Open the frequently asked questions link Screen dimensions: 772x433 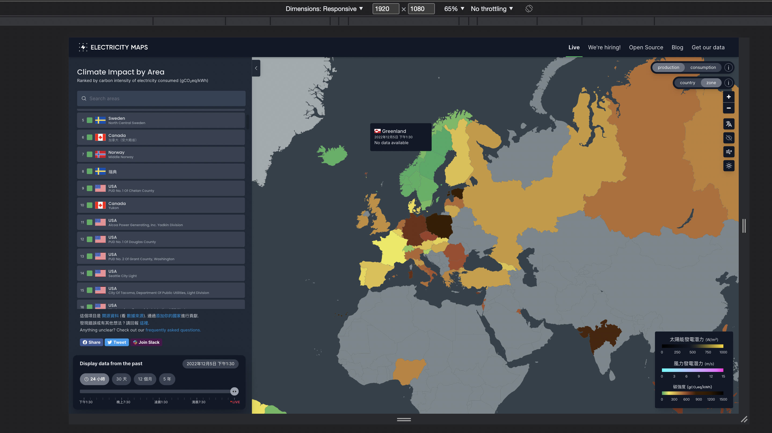point(173,330)
